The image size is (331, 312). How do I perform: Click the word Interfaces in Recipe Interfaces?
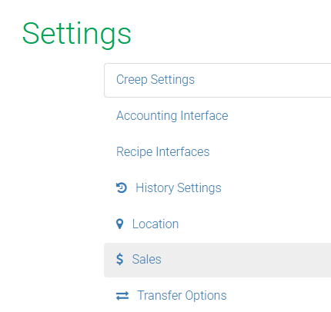pyautogui.click(x=182, y=151)
